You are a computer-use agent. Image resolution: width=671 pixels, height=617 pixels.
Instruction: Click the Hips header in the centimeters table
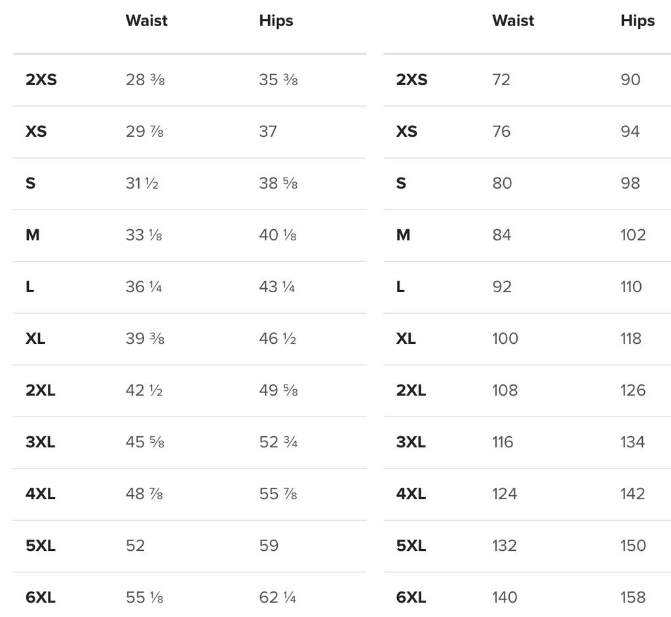tap(637, 21)
